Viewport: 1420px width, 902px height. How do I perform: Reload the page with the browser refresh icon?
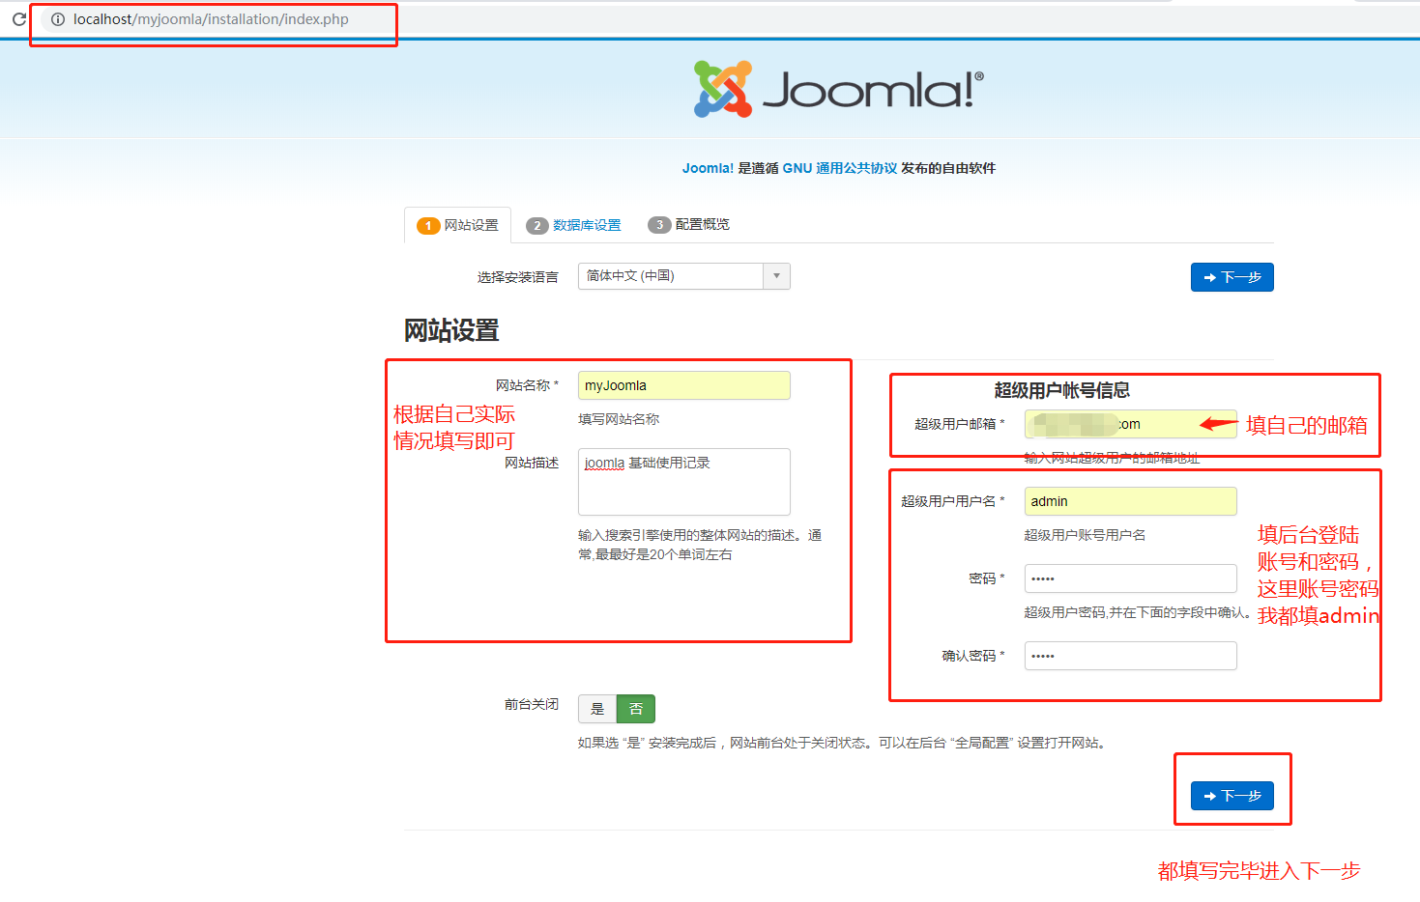coord(18,19)
